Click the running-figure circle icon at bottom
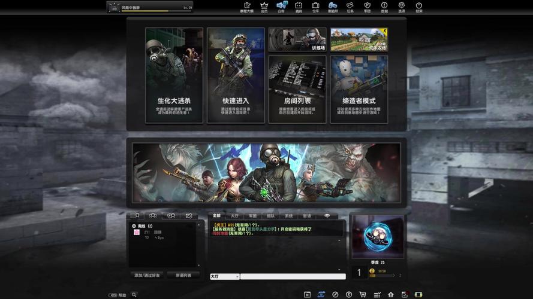 click(x=349, y=295)
